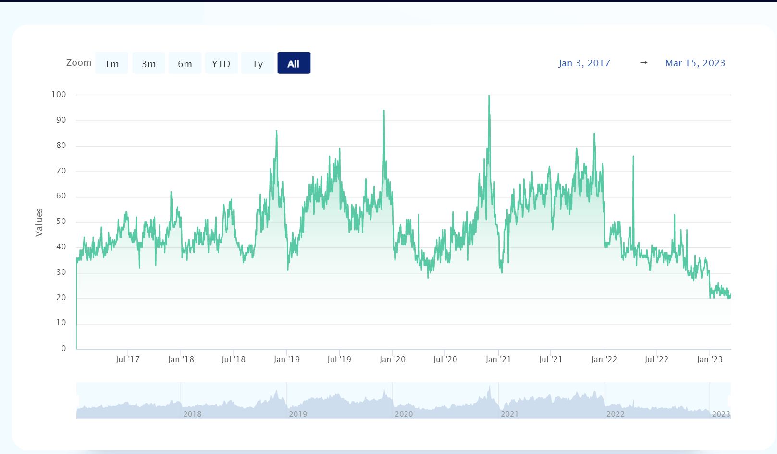Open the Jan 3, 2017 start date field

point(584,63)
